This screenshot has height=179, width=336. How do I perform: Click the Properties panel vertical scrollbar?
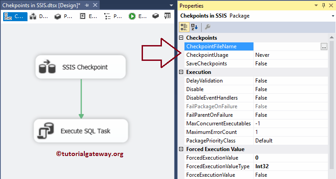331,105
